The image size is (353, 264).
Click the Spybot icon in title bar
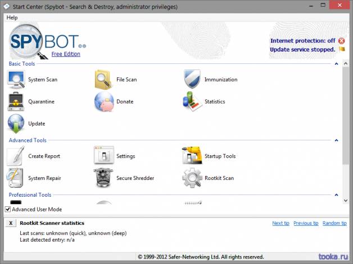click(x=7, y=7)
